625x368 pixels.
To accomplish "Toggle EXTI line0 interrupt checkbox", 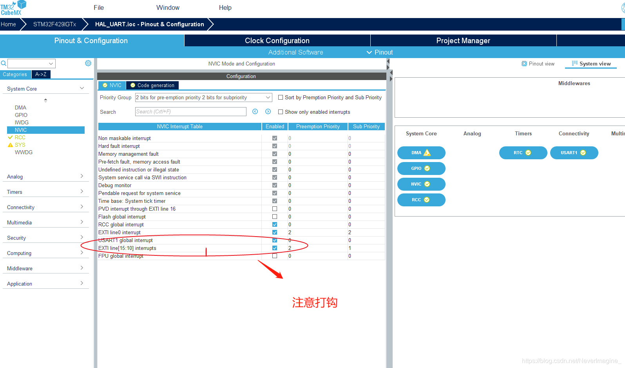I will point(275,232).
